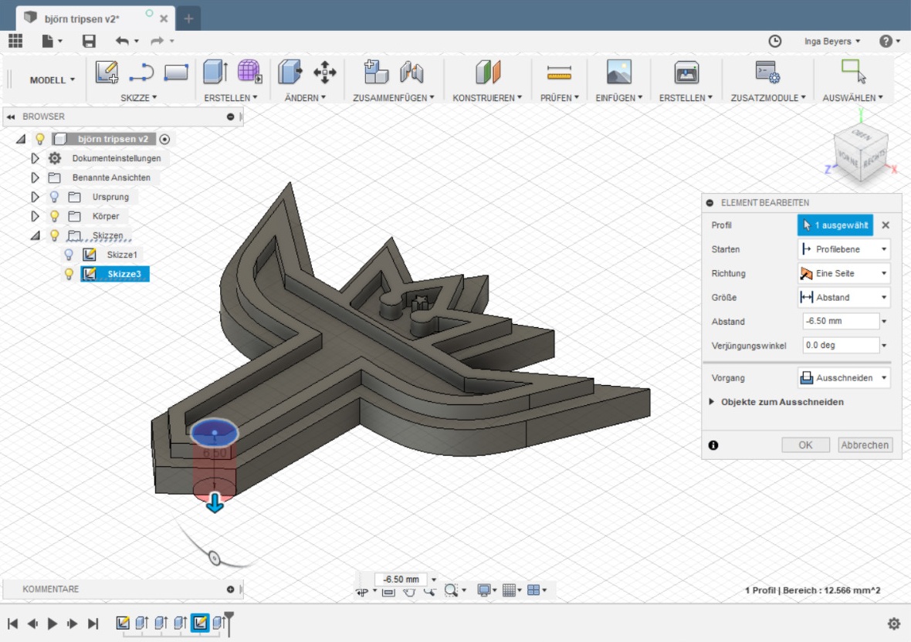Screen dimensions: 911x642
Task: Click the OK button in dialog
Action: pos(805,445)
